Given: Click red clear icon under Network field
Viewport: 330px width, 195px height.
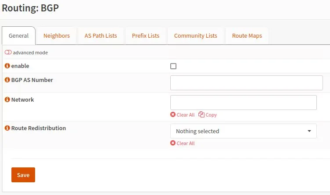Looking at the screenshot, I should pyautogui.click(x=173, y=115).
